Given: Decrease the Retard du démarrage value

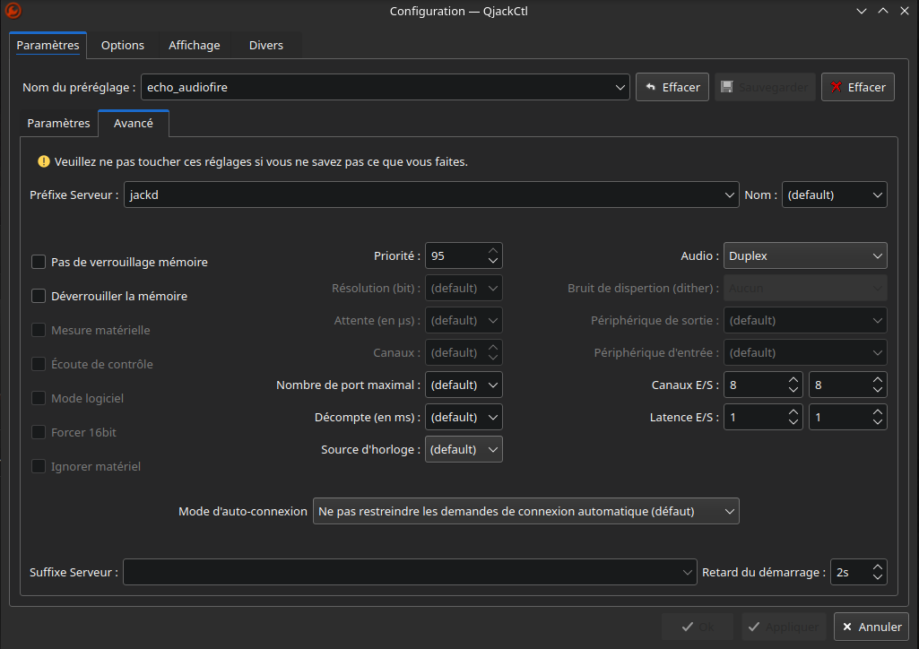Looking at the screenshot, I should click(878, 577).
